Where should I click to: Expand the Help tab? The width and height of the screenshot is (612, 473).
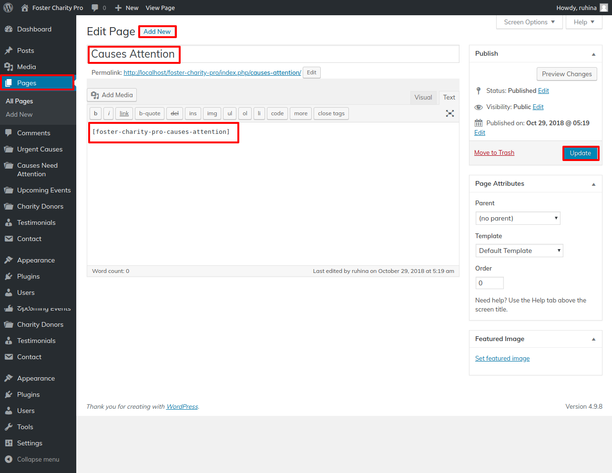pyautogui.click(x=584, y=22)
